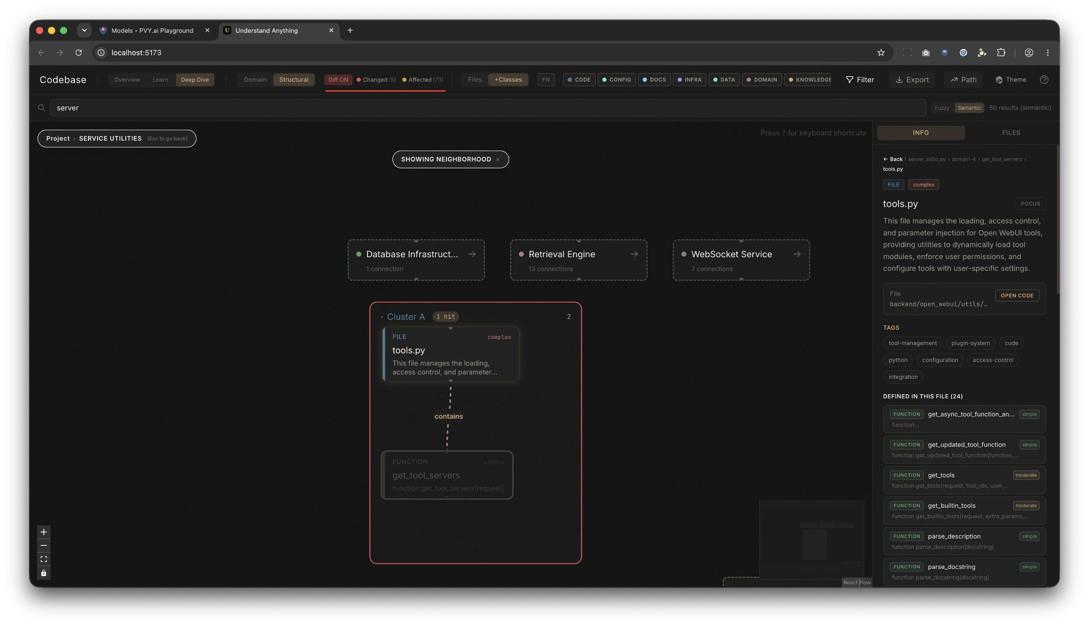Select the Changed (5) filter

pyautogui.click(x=376, y=80)
